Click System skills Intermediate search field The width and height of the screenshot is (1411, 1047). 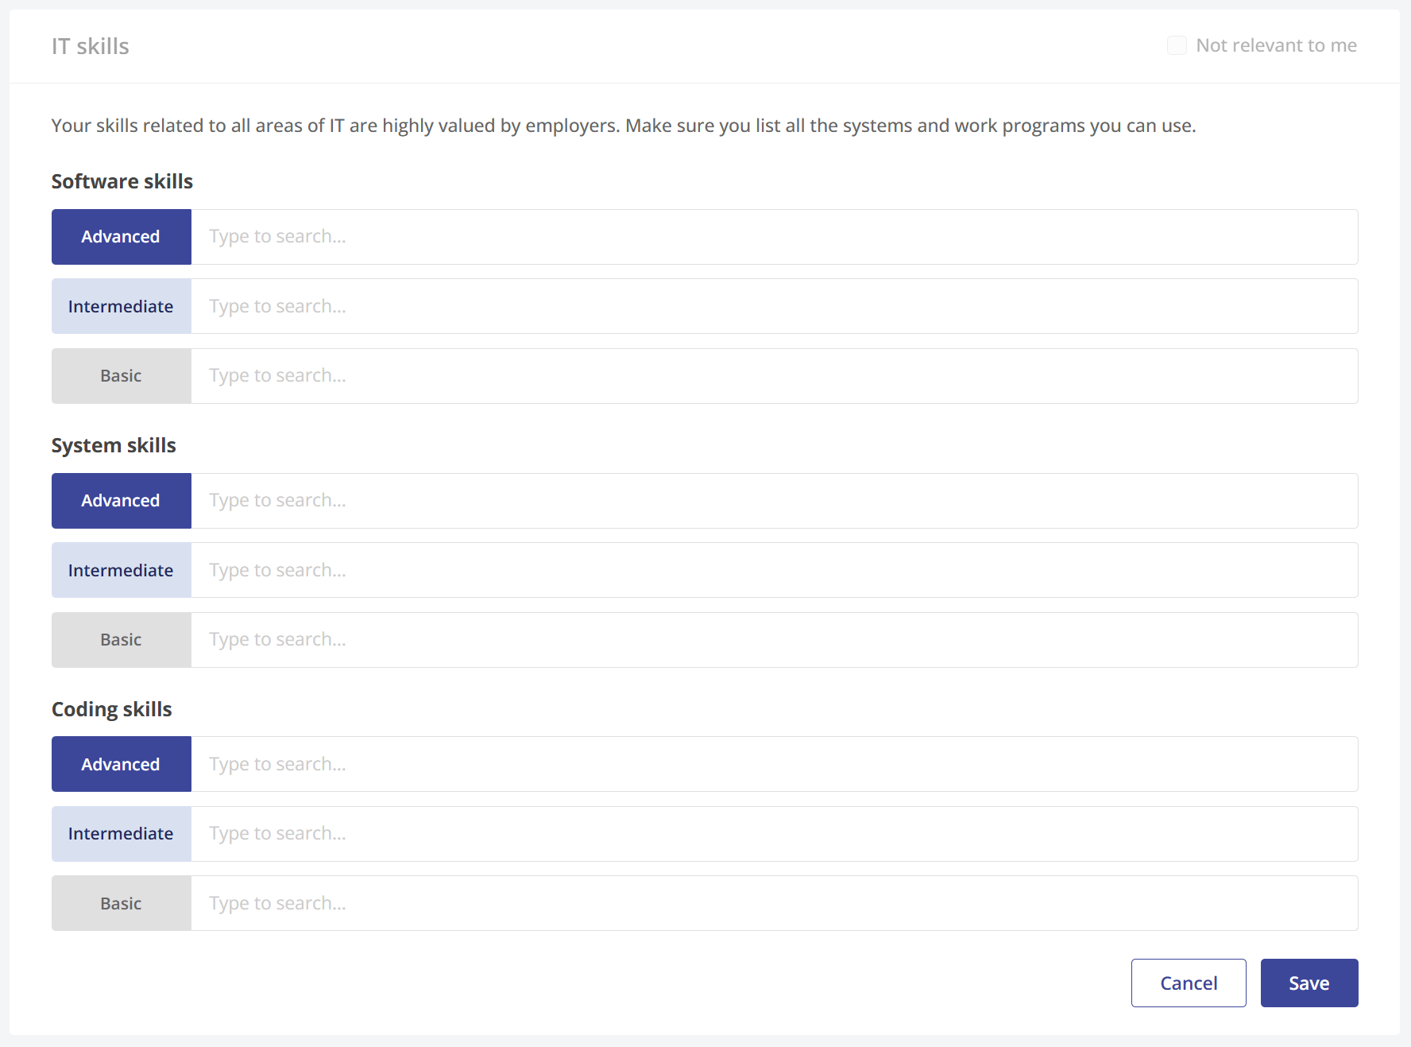774,570
